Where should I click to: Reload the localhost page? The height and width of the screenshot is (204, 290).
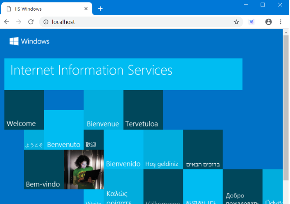coord(31,22)
